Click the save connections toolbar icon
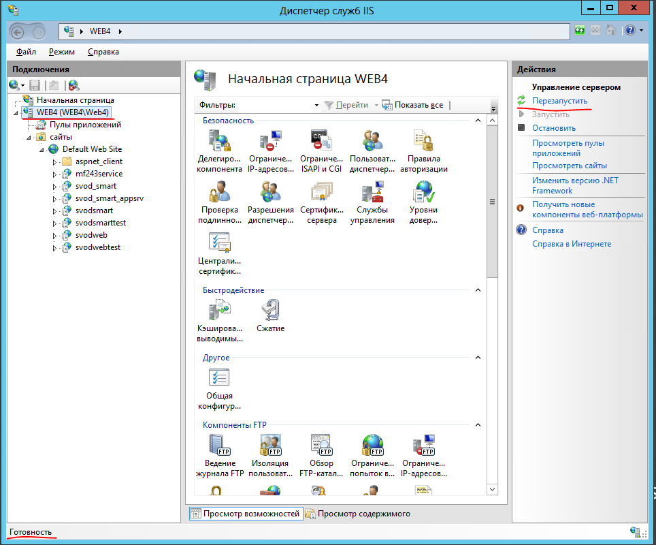 [x=34, y=85]
